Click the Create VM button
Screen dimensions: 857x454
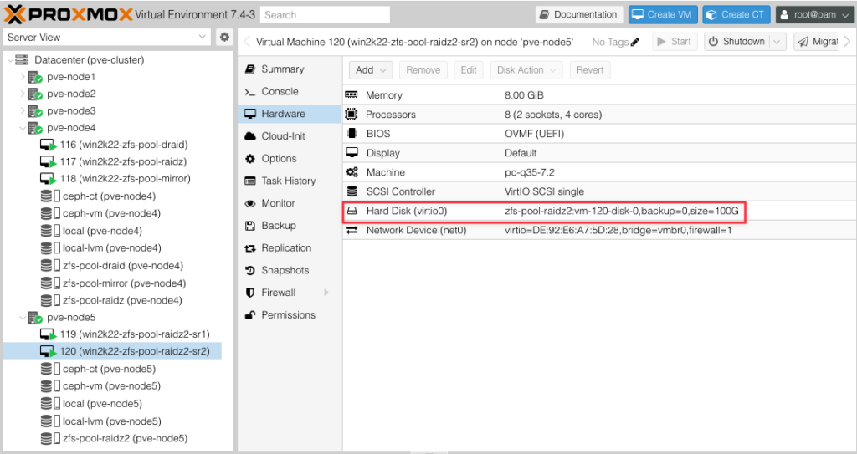(663, 15)
